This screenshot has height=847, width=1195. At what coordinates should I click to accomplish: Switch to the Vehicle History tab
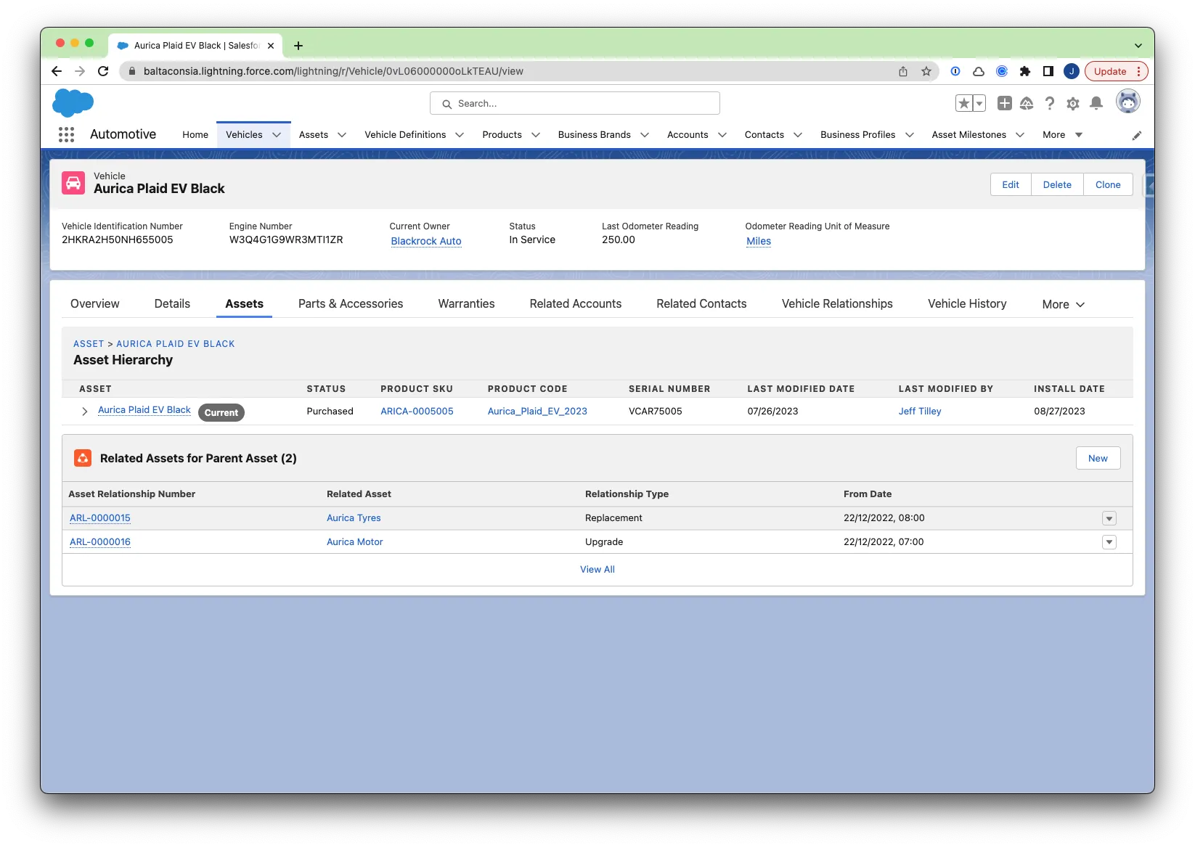[966, 304]
